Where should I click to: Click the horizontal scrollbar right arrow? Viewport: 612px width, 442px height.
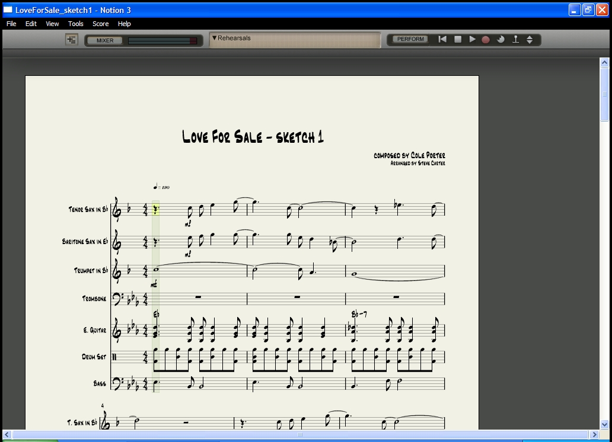[595, 435]
